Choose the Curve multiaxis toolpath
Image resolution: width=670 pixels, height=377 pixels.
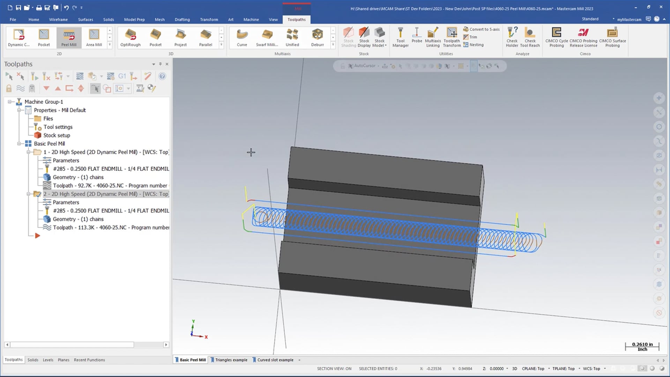242,37
